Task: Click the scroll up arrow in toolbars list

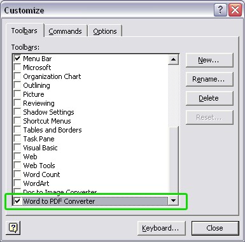Action: coord(173,60)
